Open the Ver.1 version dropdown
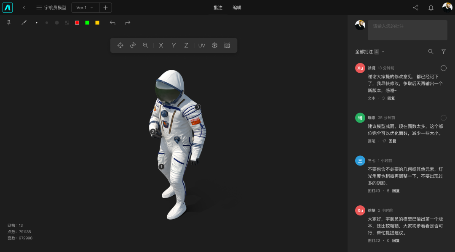Screen dimensions: 455x252 coord(85,8)
